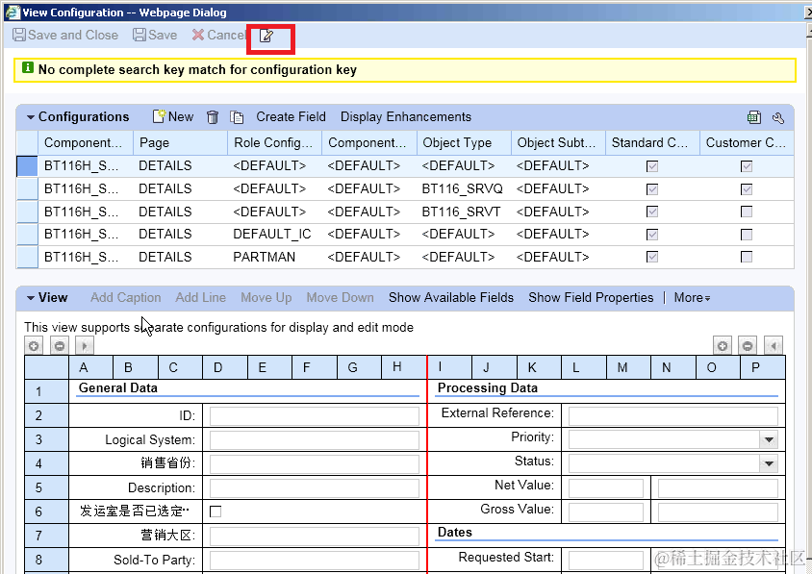Open Create Field
The width and height of the screenshot is (812, 574).
(x=291, y=117)
